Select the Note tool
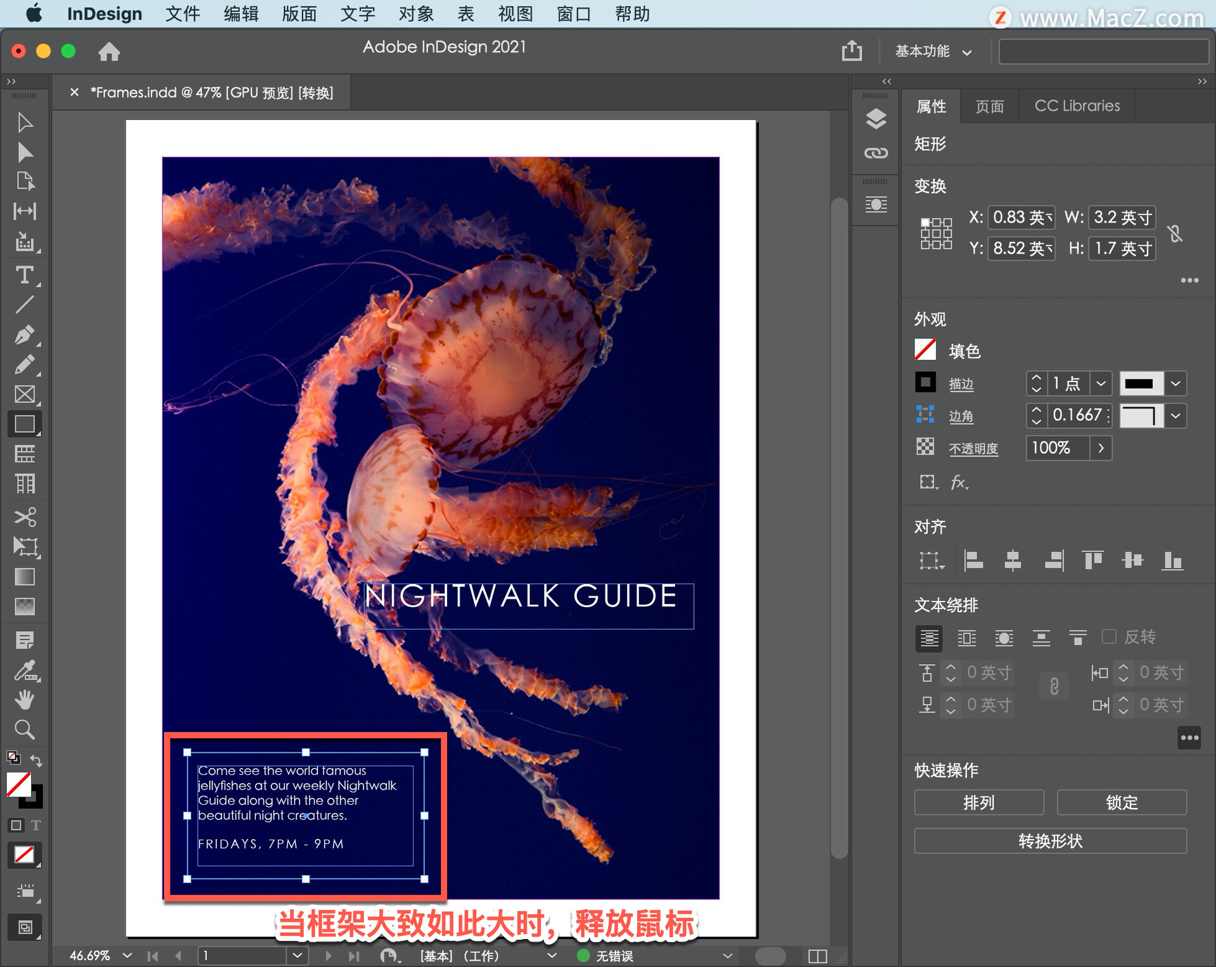This screenshot has width=1216, height=967. tap(25, 640)
